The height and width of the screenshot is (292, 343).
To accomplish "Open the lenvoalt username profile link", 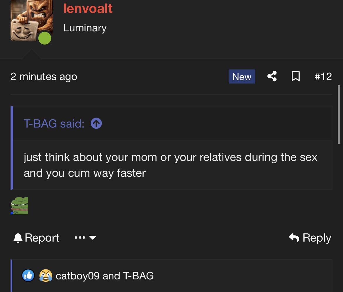I will click(88, 9).
